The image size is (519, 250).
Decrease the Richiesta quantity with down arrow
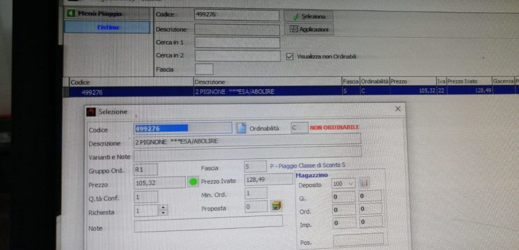[x=163, y=213]
